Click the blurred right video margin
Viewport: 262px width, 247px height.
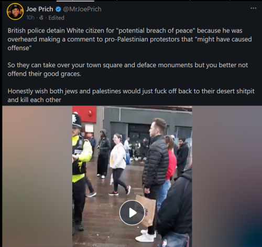tap(227, 177)
